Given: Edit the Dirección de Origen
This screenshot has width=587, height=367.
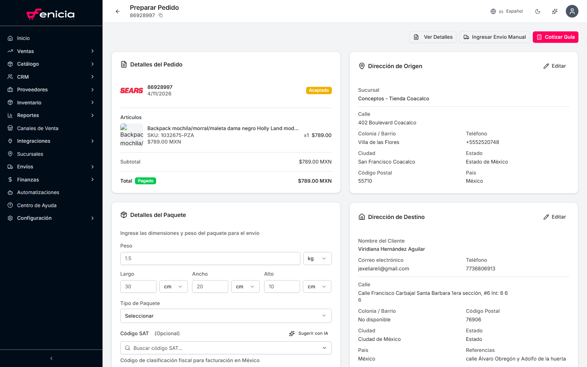Looking at the screenshot, I should 555,66.
